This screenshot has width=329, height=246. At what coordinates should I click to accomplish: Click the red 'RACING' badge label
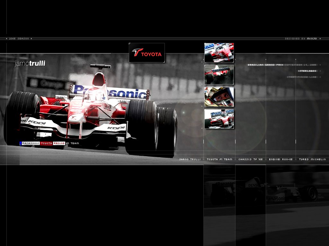click(59, 143)
